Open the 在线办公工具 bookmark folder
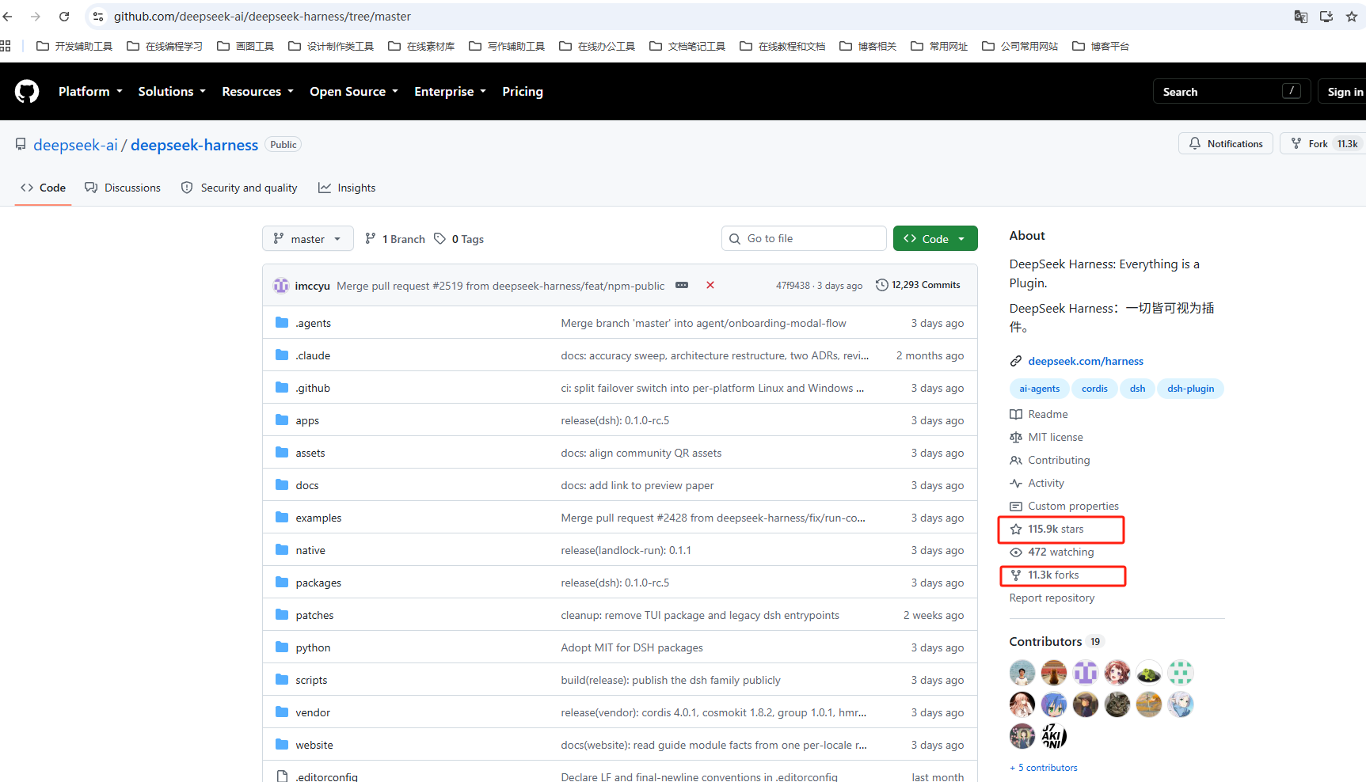This screenshot has height=782, width=1366. (x=597, y=46)
